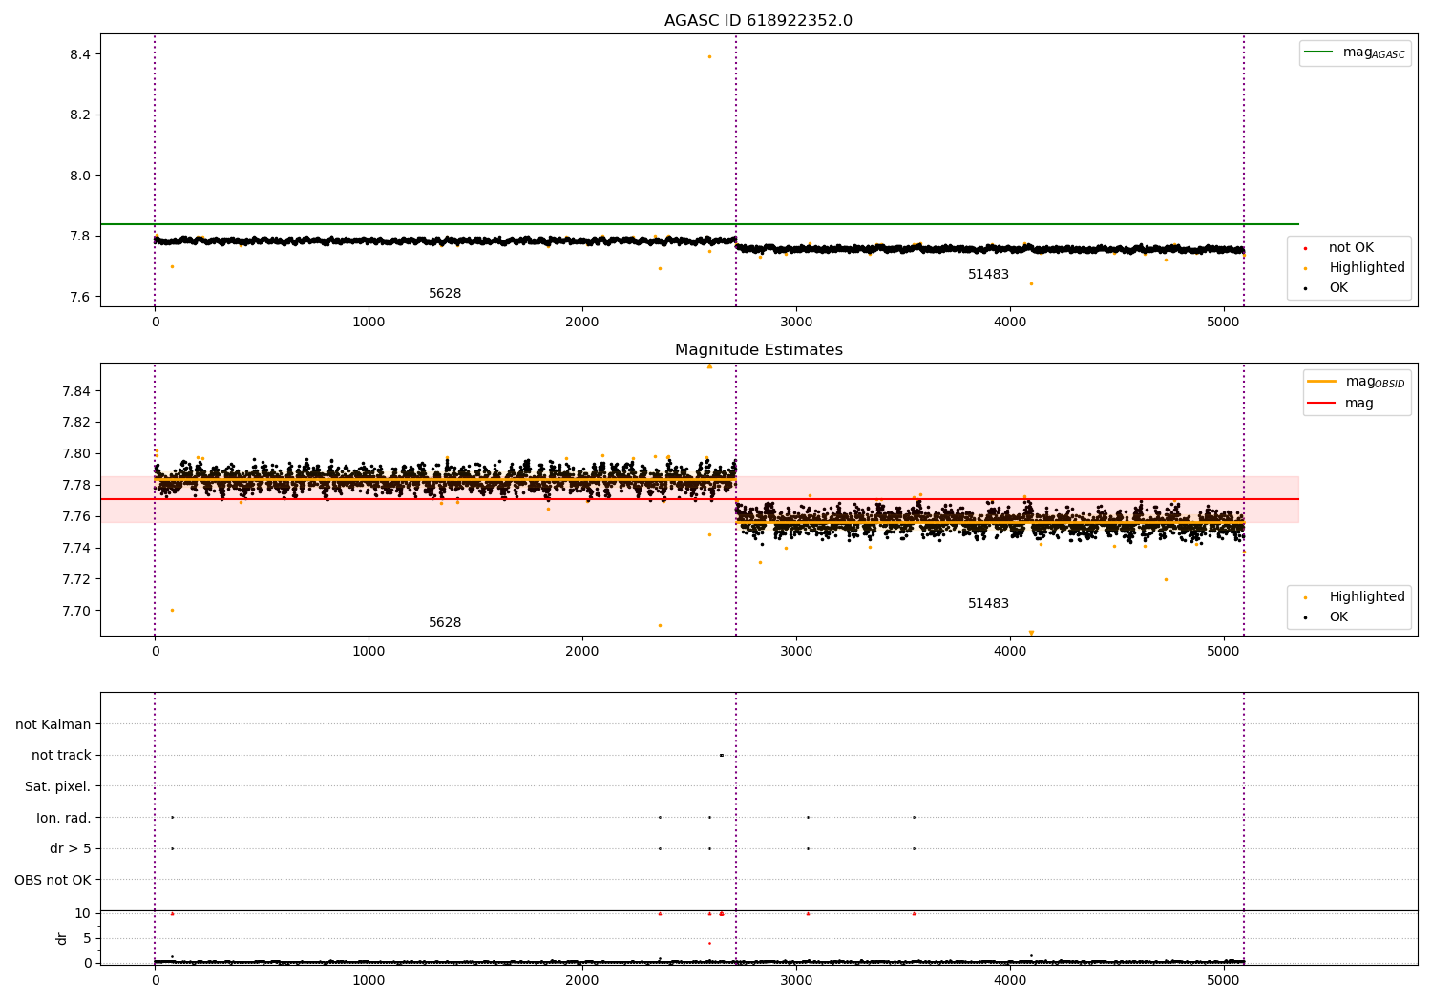Click the "dr > 5" row label
The image size is (1432, 1002).
(71, 848)
